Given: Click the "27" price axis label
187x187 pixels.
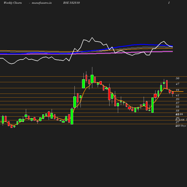Looking at the screenshot, I should pos(178,122).
